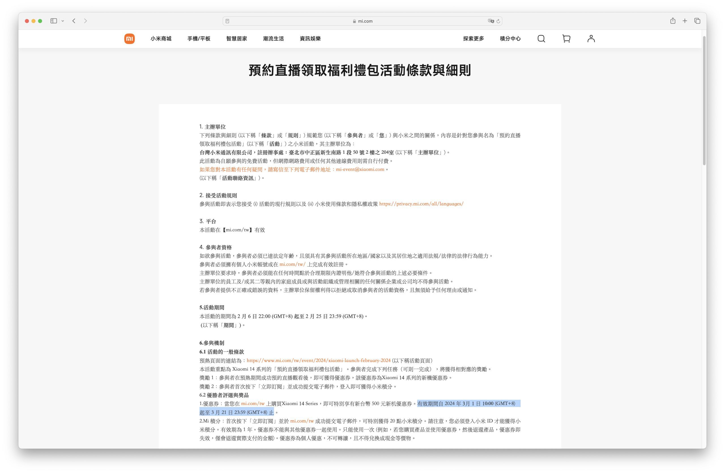Open the 手機/平板 menu
This screenshot has height=473, width=725.
[199, 39]
